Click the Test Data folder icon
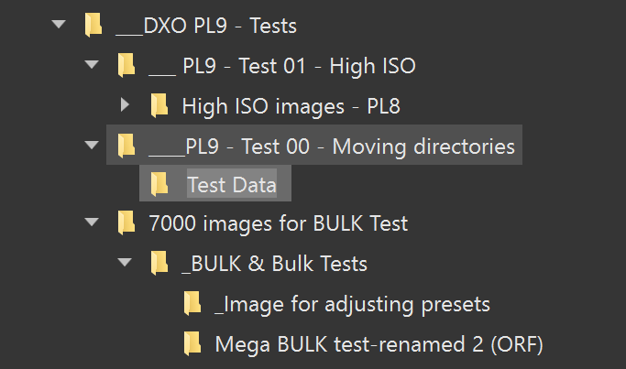 159,184
